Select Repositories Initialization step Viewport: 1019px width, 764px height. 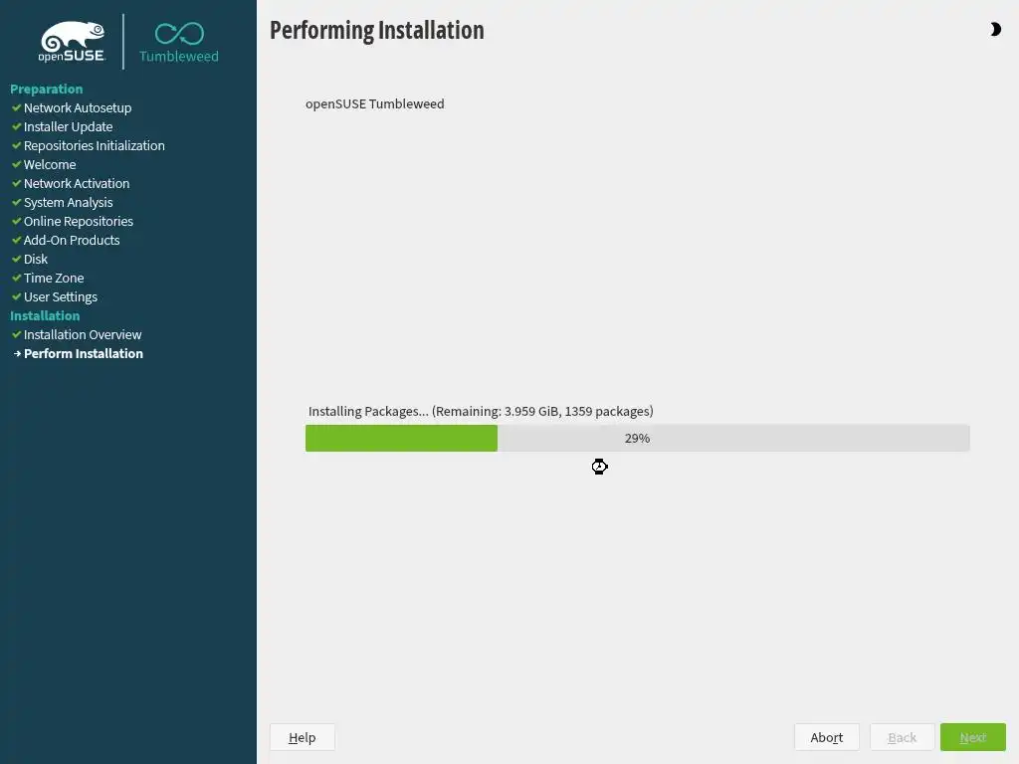pos(95,145)
